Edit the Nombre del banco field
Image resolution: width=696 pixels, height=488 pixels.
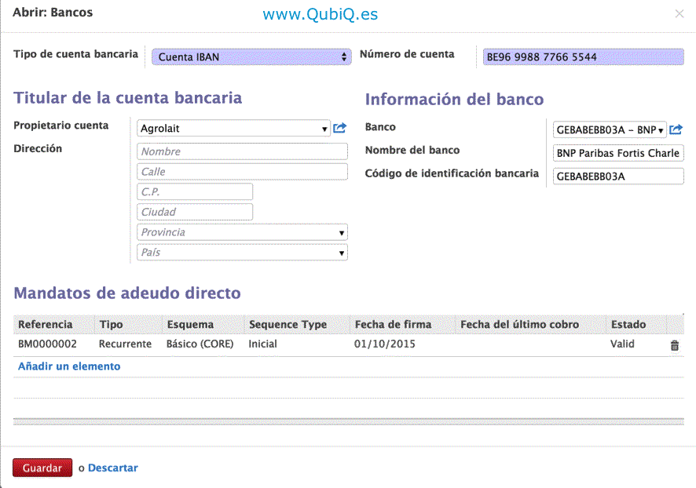tap(618, 153)
